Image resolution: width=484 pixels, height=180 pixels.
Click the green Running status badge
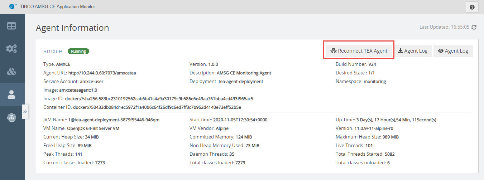[78, 51]
